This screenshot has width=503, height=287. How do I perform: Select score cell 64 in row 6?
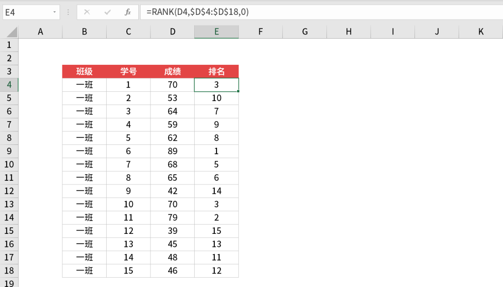click(x=172, y=111)
